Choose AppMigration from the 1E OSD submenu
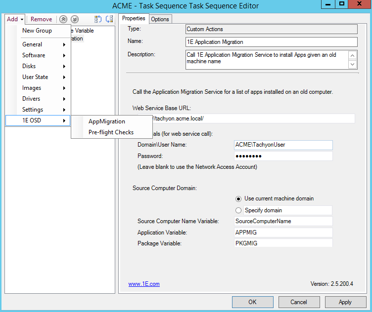Viewport: 372px width, 312px height. [107, 121]
